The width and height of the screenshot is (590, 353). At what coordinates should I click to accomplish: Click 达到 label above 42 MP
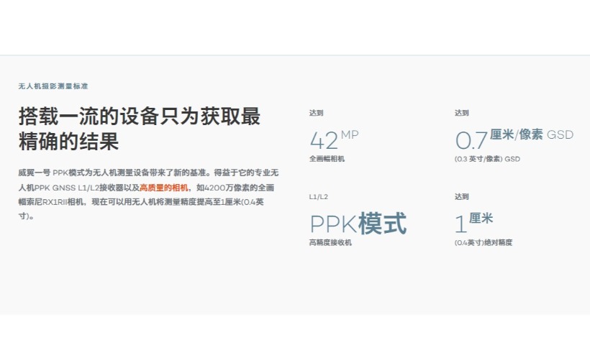[317, 113]
